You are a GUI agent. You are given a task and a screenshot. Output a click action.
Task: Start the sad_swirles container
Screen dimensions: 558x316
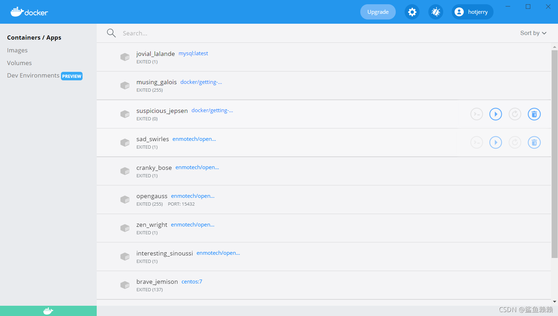(x=496, y=143)
